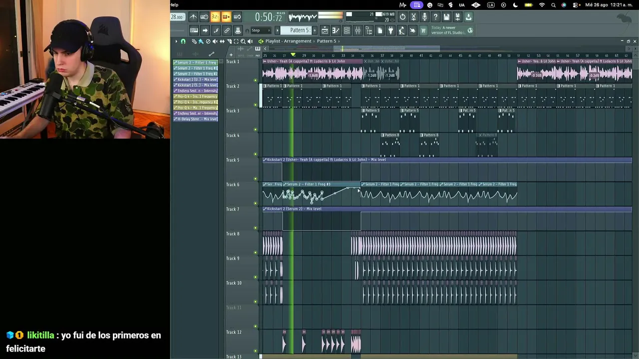This screenshot has width=639, height=359.
Task: Open the audio editor scissors icon
Action: [413, 17]
